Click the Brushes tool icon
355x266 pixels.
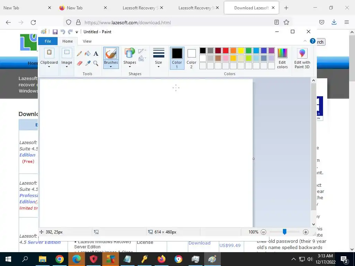pos(111,54)
